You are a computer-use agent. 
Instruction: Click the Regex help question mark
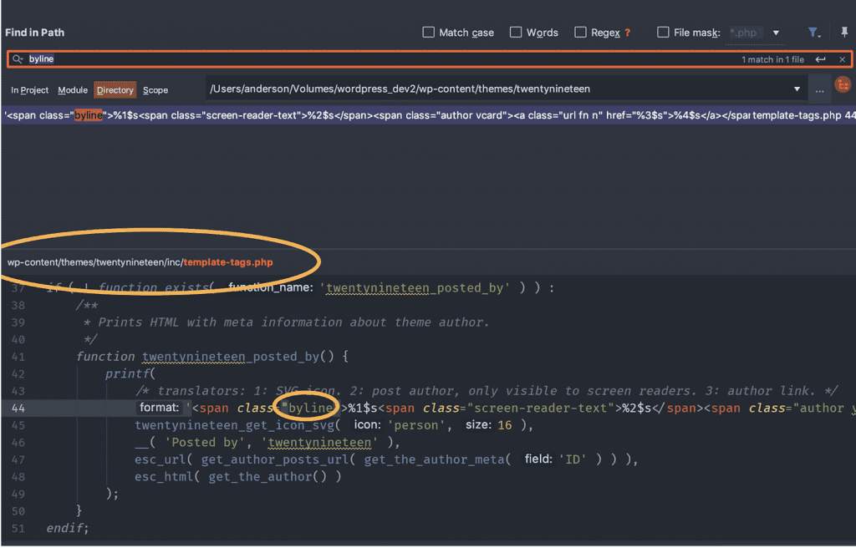(x=628, y=33)
